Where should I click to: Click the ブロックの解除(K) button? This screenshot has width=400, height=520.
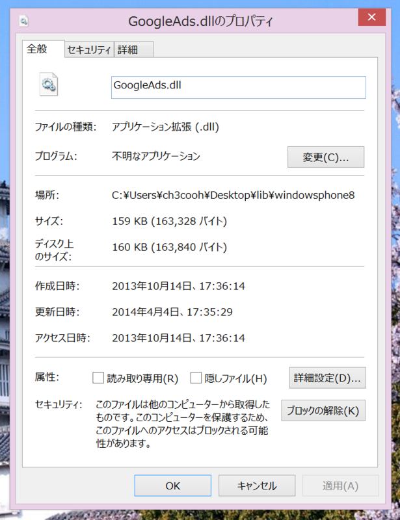tap(323, 411)
